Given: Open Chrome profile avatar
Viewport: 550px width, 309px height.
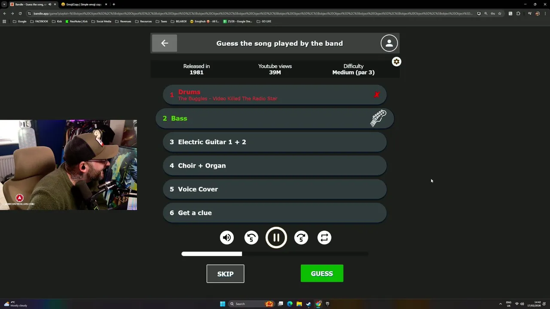Looking at the screenshot, I should pyautogui.click(x=538, y=13).
